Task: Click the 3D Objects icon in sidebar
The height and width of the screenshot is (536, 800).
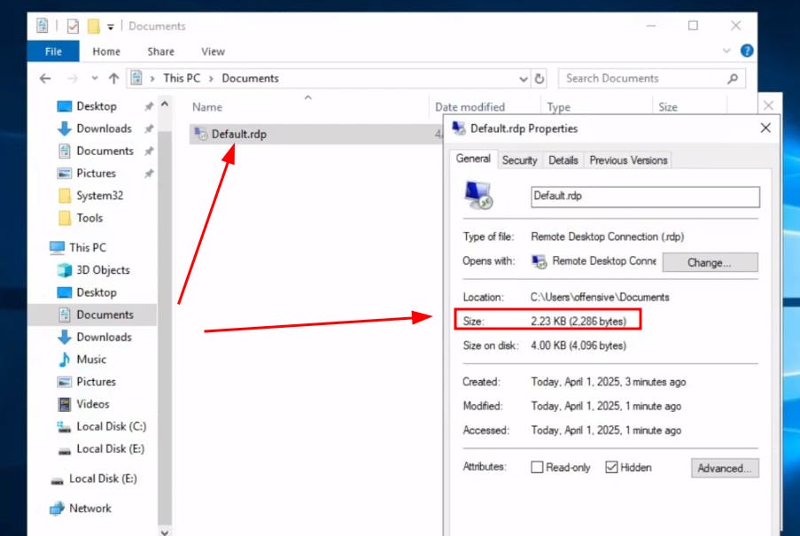Action: (x=65, y=270)
